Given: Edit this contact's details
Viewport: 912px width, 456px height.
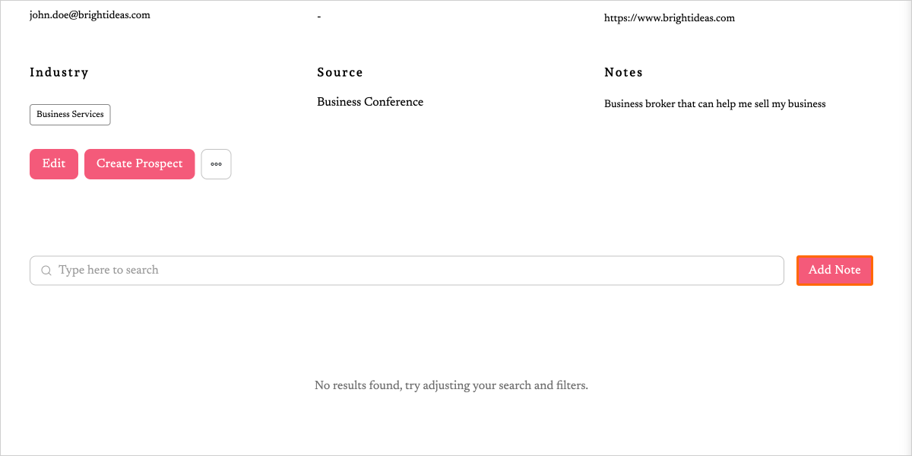Looking at the screenshot, I should click(x=54, y=164).
